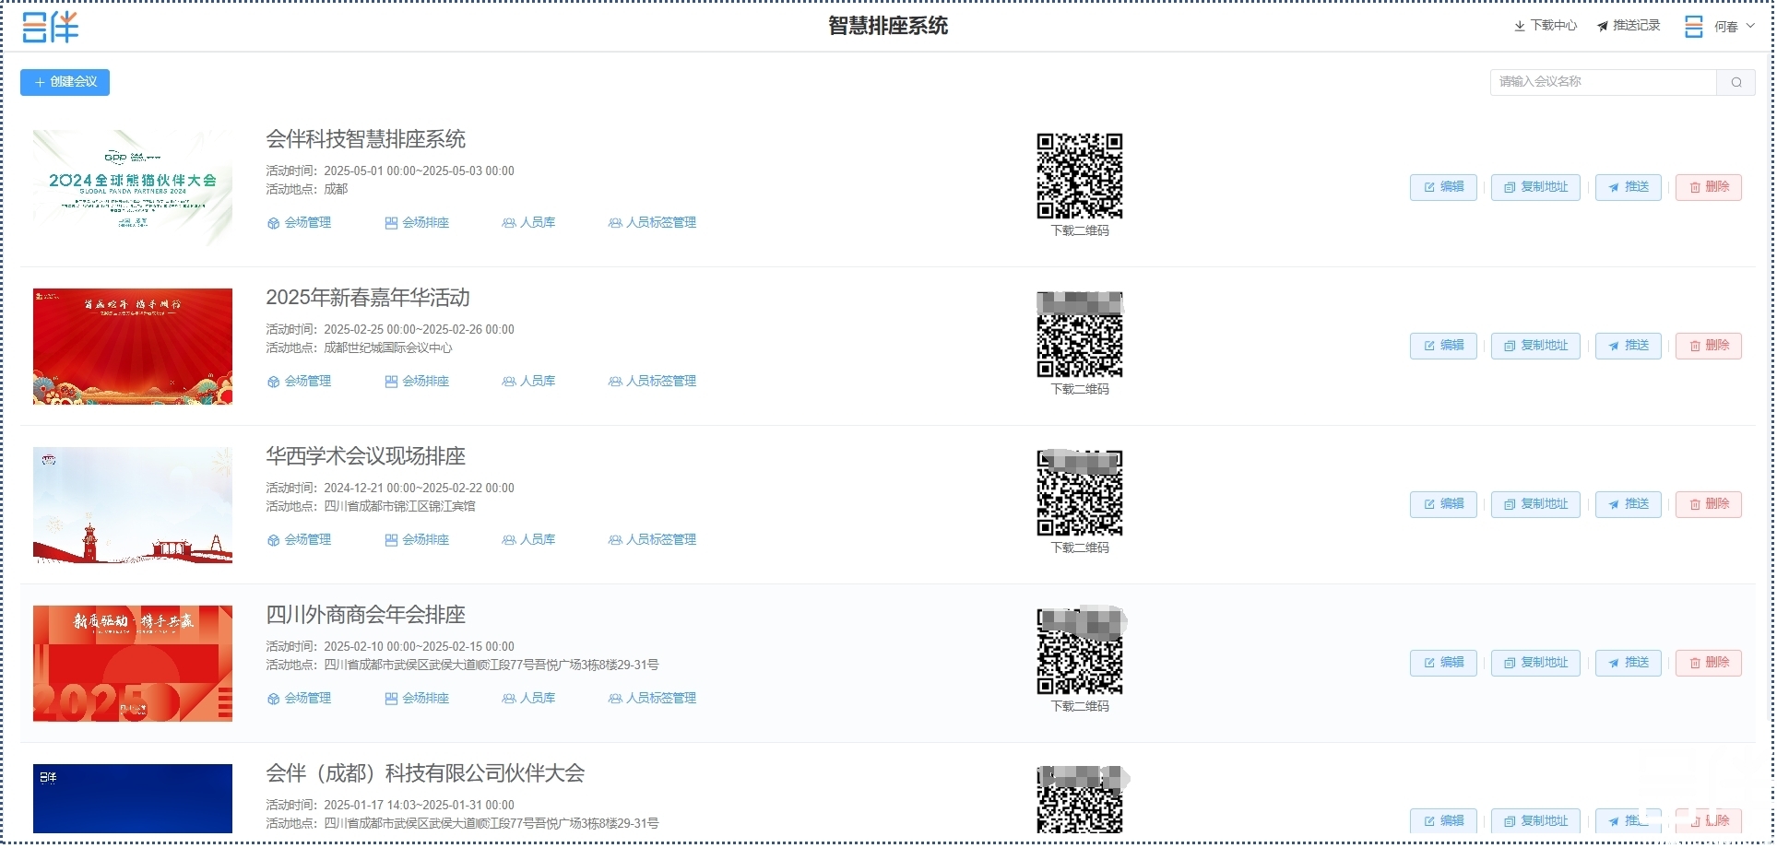Open 人员标签管理 for 四川外商商会年会排座

pos(652,698)
